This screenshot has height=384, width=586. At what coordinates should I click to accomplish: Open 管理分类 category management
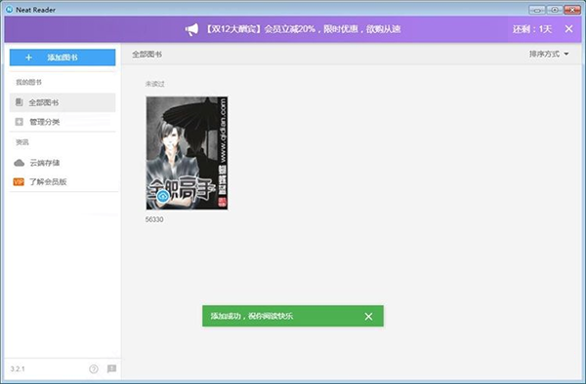click(x=63, y=122)
